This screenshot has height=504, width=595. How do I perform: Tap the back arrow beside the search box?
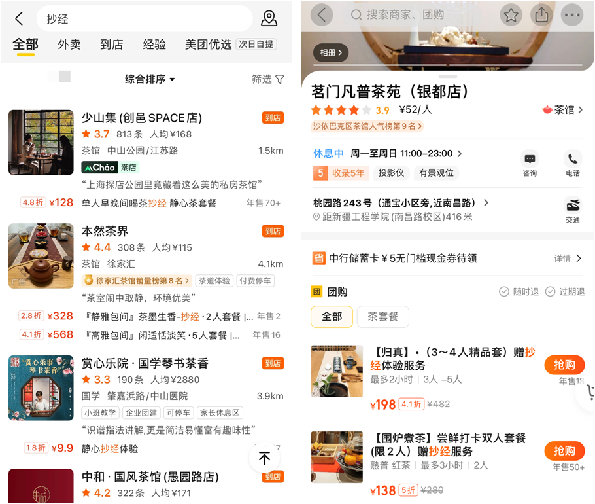tap(19, 18)
